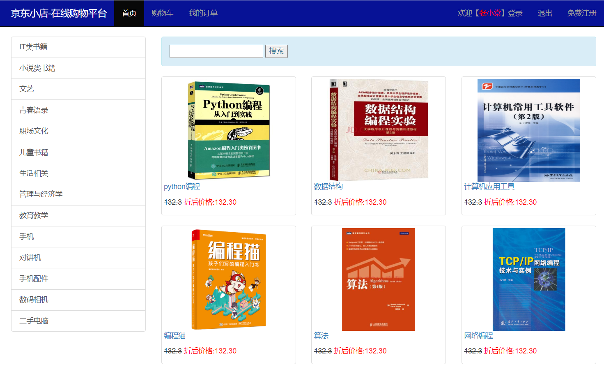Click 折后价格:132.30 under 数据结构
Viewport: 604px width, 367px height.
pyautogui.click(x=360, y=202)
